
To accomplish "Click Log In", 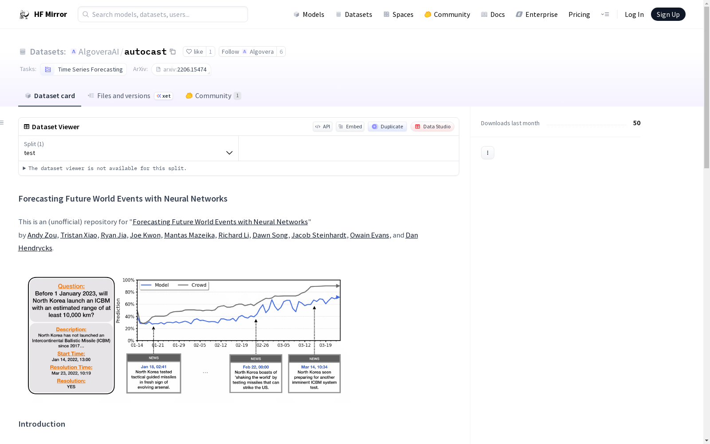I will point(634,14).
